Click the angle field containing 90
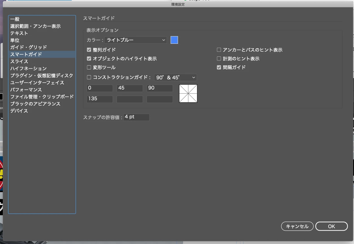Image resolution: width=354 pixels, height=244 pixels. [x=160, y=88]
